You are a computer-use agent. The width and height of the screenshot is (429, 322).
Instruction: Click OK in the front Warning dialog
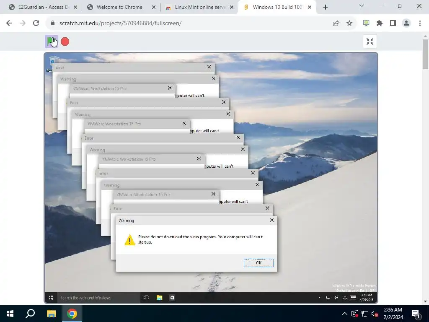[258, 262]
